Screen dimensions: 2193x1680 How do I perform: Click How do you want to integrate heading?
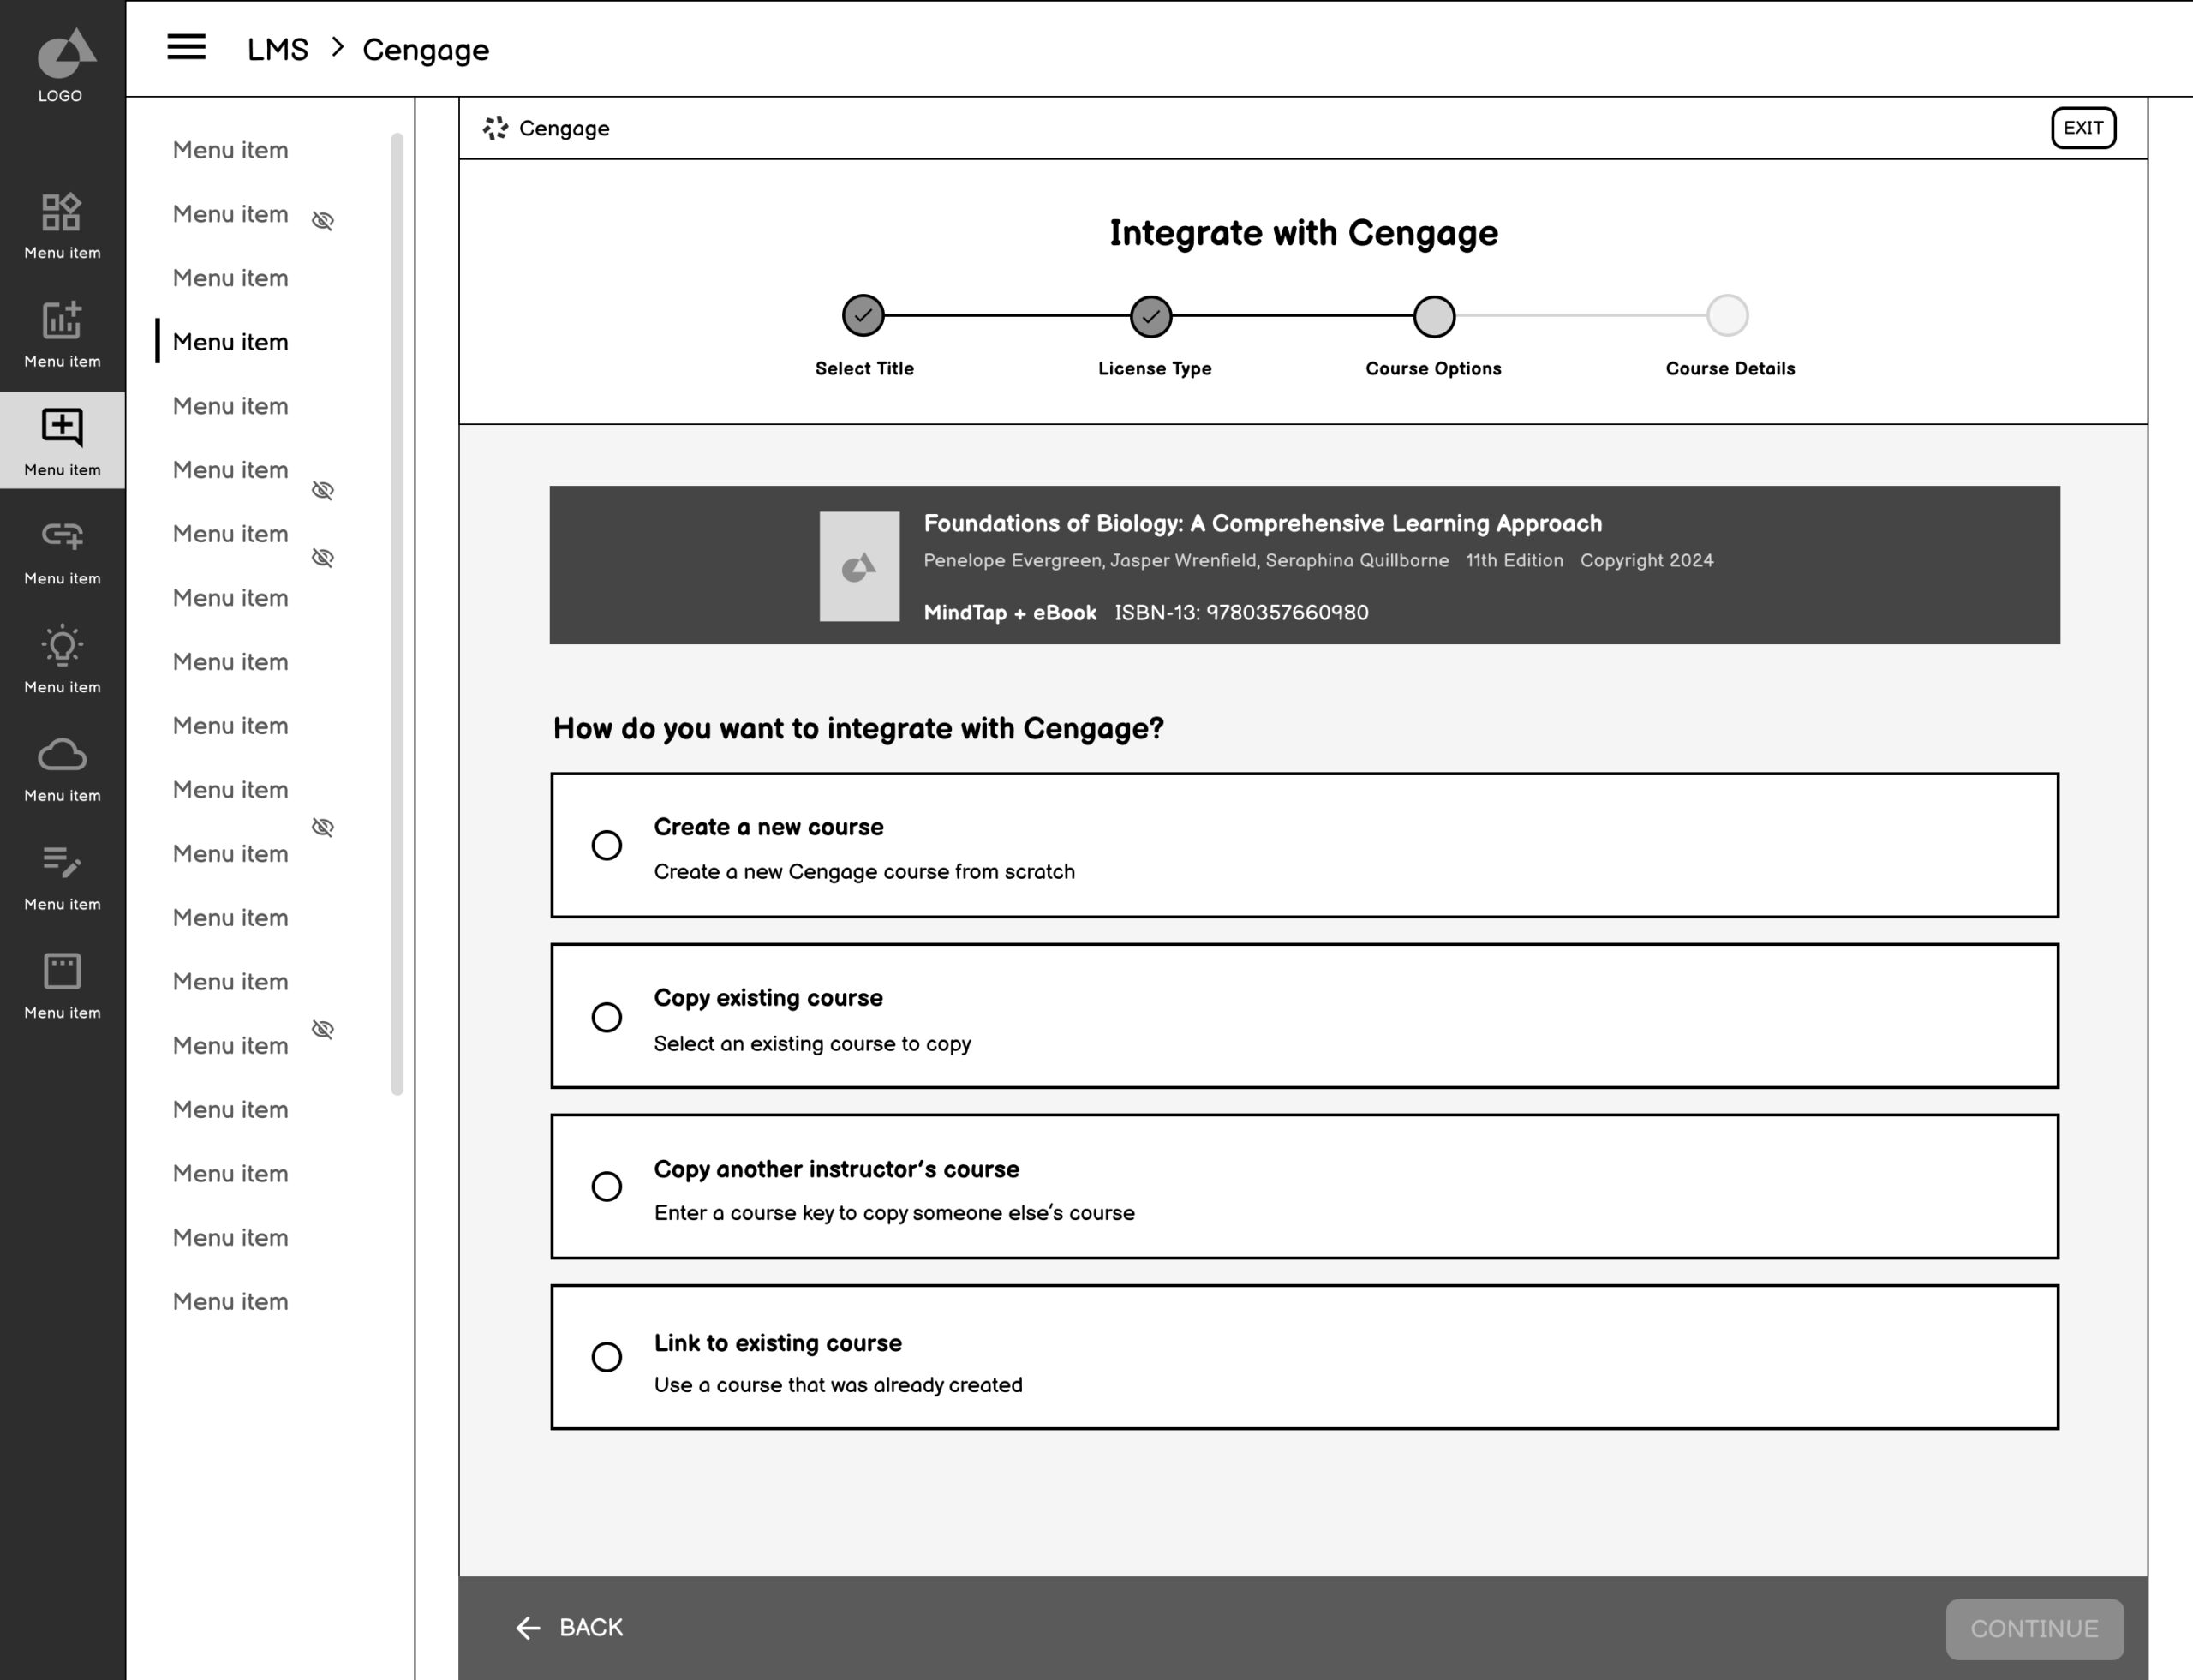coord(858,728)
